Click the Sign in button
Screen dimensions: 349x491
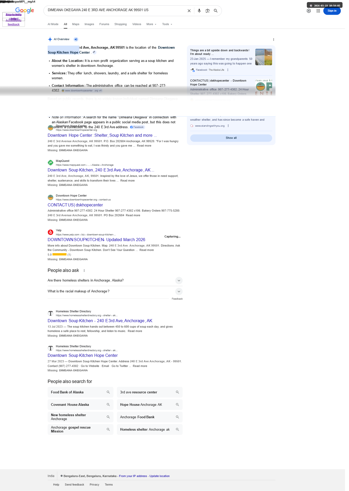(x=332, y=11)
